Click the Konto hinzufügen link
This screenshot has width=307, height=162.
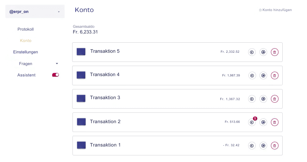coord(275,10)
